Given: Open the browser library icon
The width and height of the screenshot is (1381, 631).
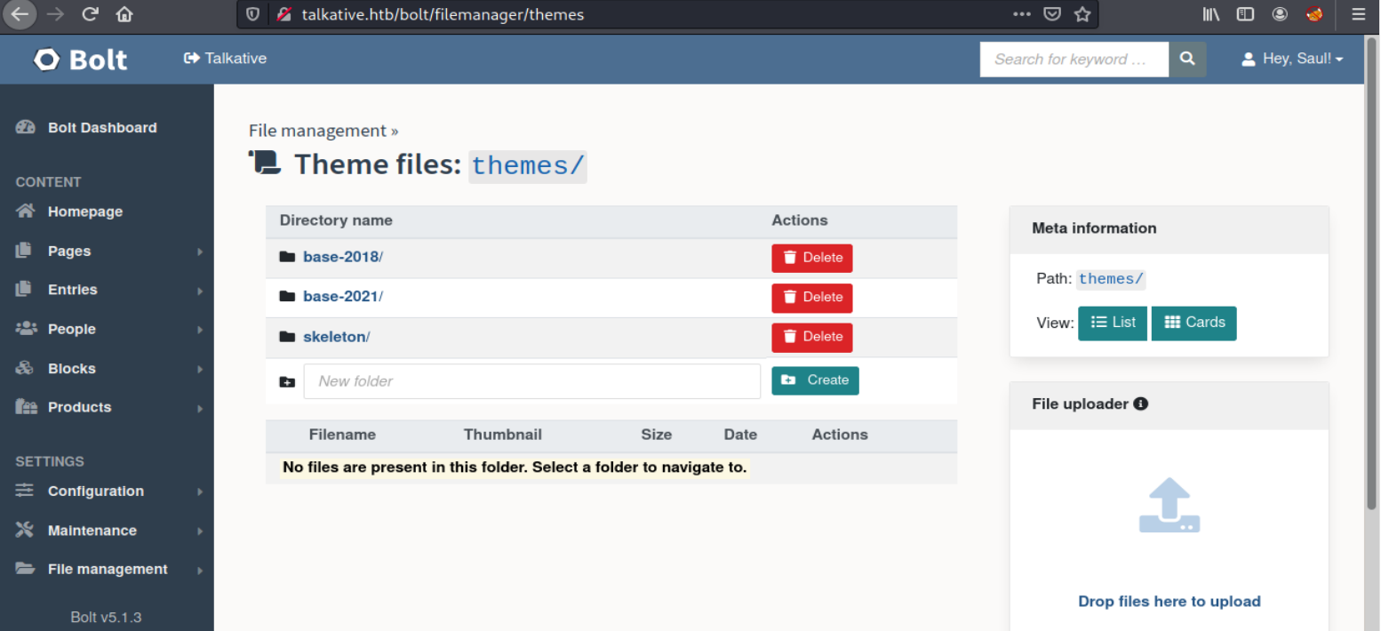Looking at the screenshot, I should pyautogui.click(x=1211, y=14).
